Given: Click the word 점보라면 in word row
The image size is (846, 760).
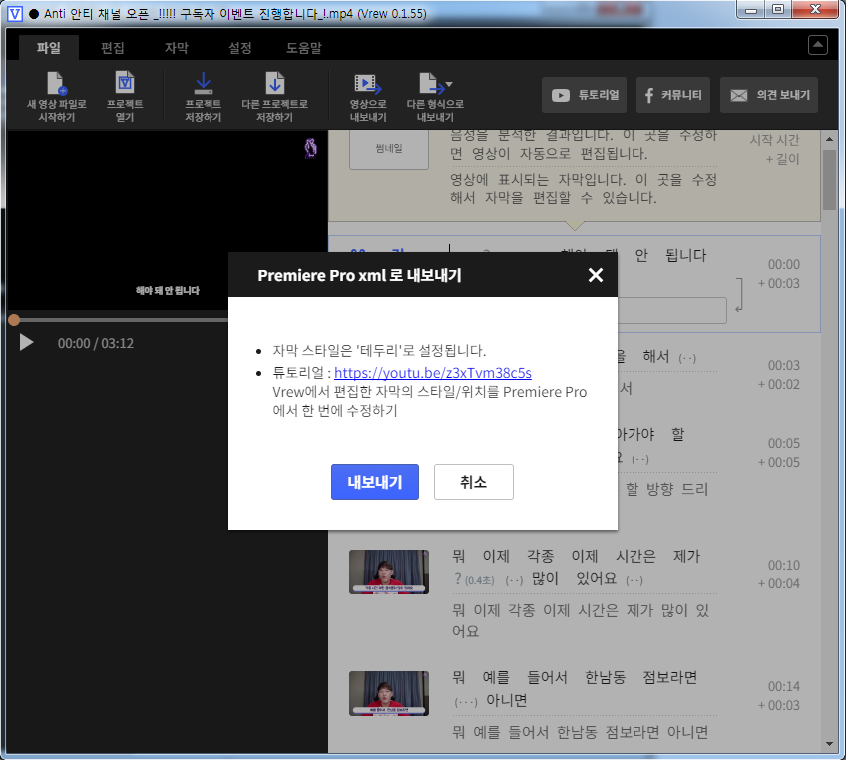Looking at the screenshot, I should 670,677.
